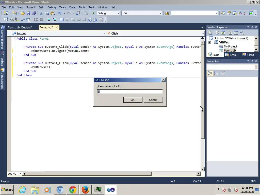
Task: Switch to the Class View tab
Action: point(249,55)
